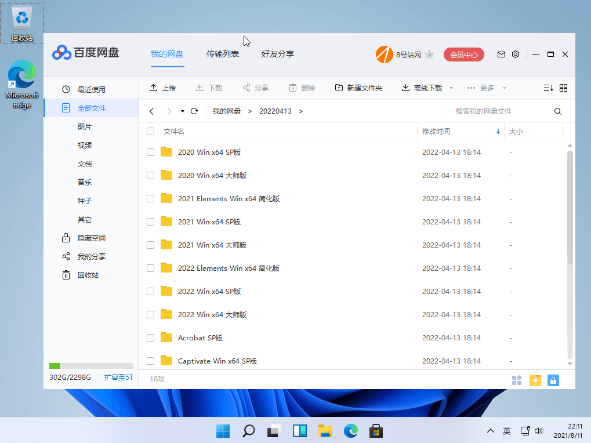Click the blue lock icon in status bar

coord(553,380)
